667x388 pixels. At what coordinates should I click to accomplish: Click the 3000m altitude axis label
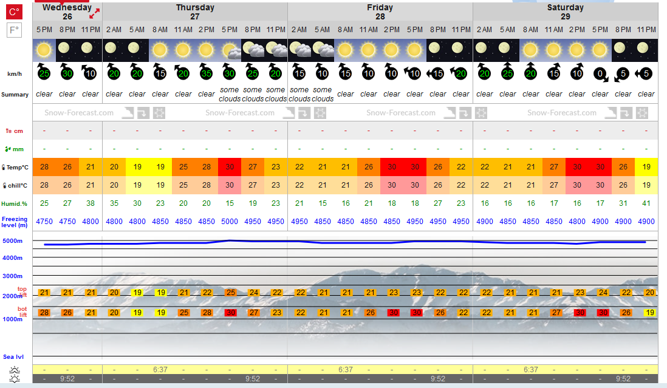[x=13, y=276]
